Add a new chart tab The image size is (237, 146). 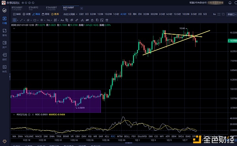click(x=81, y=8)
